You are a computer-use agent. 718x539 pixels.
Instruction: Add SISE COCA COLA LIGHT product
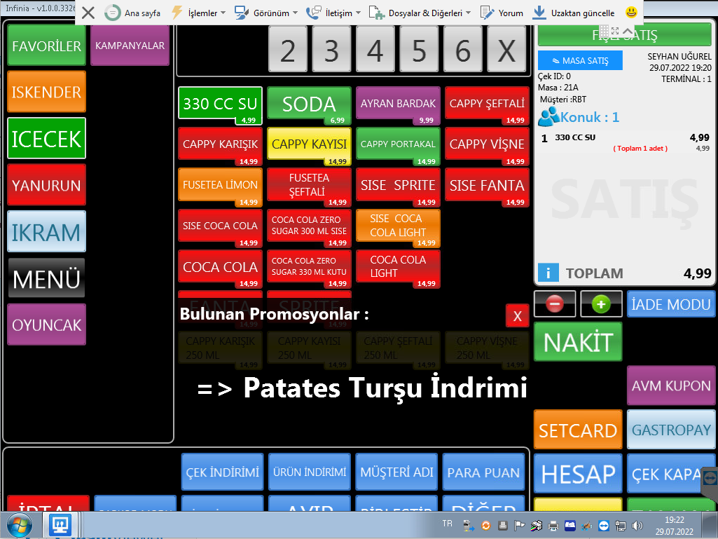[398, 228]
